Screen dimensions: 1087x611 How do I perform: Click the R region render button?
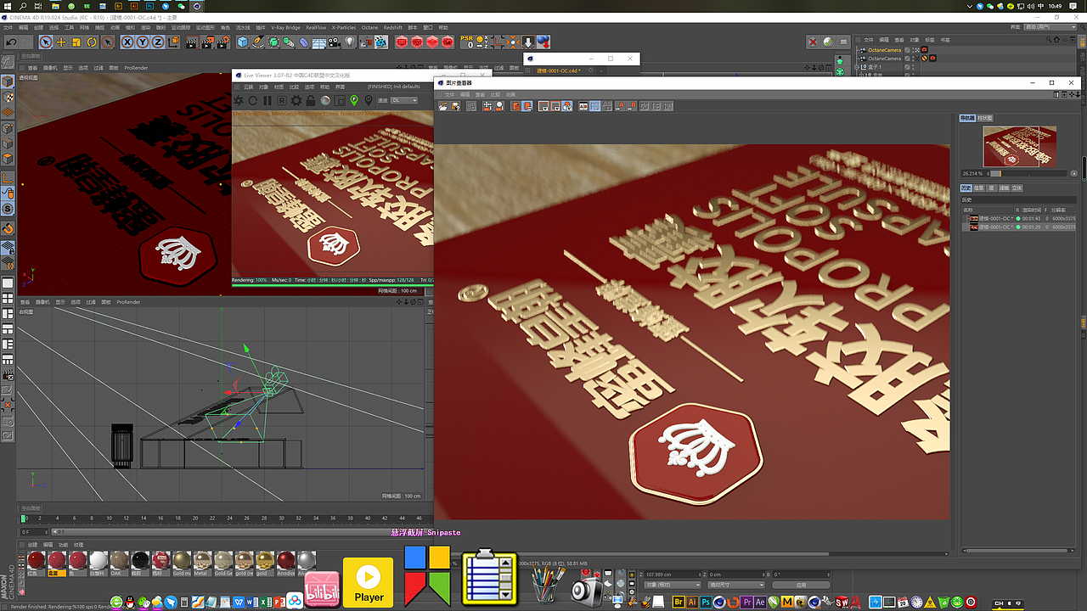(x=281, y=100)
